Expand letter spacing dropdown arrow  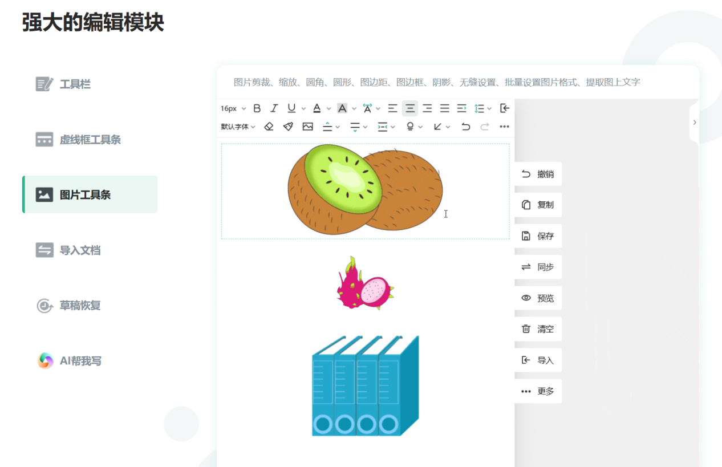click(378, 108)
